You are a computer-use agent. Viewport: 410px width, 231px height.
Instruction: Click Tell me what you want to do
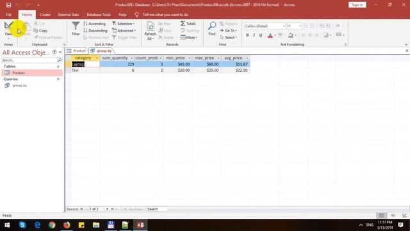pyautogui.click(x=165, y=15)
